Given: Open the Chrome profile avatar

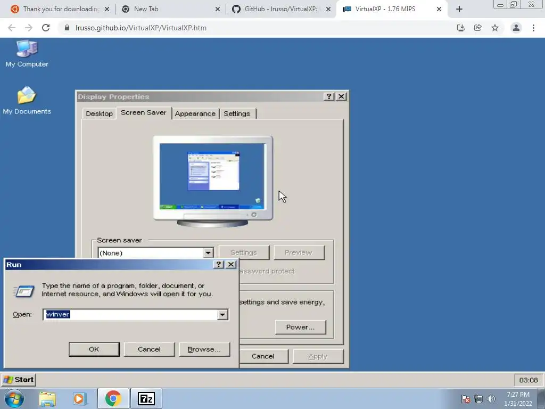Looking at the screenshot, I should point(516,28).
